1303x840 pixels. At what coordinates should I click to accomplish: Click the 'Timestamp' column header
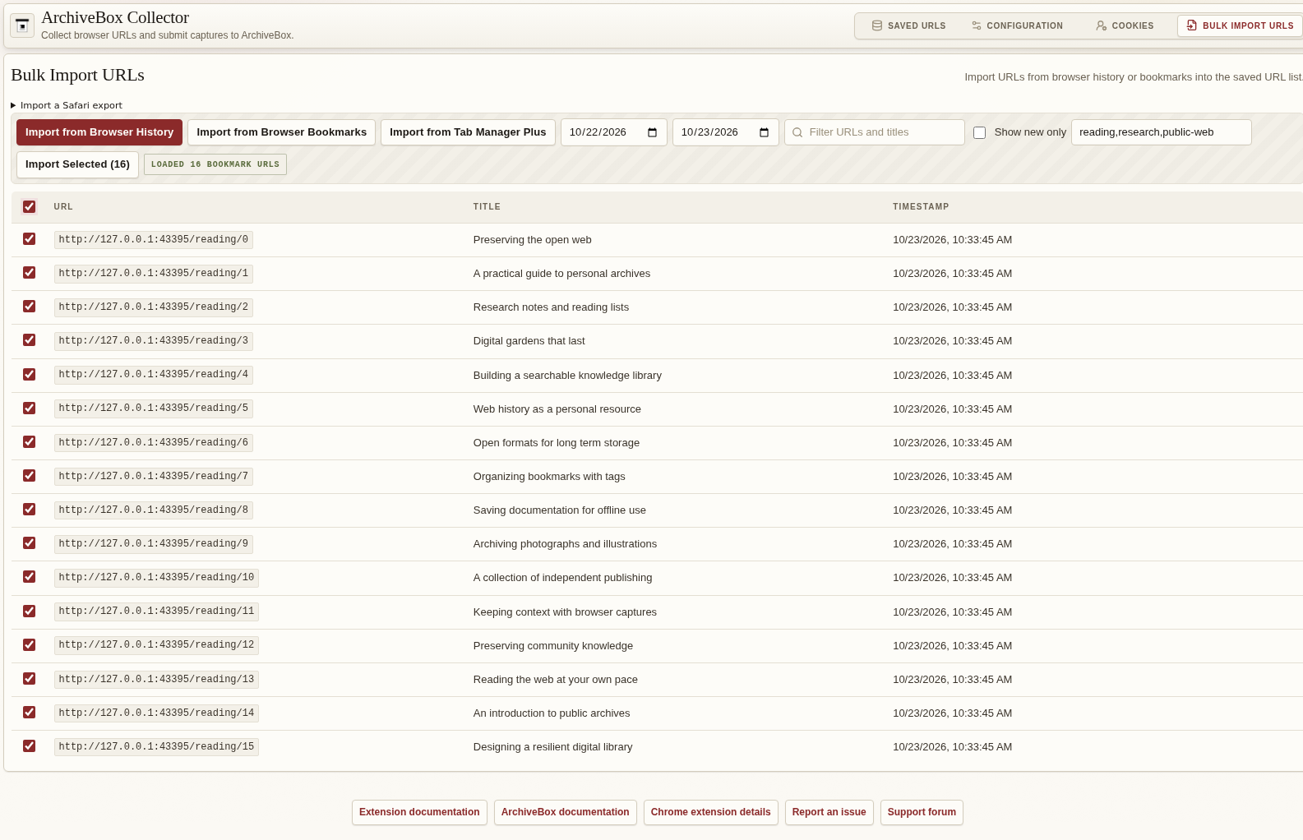[x=921, y=207]
